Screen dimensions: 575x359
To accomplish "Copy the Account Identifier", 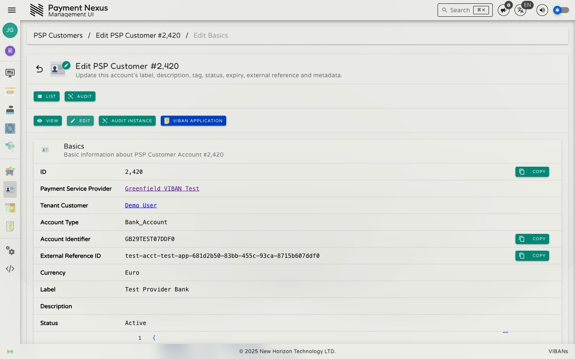I will tap(532, 239).
